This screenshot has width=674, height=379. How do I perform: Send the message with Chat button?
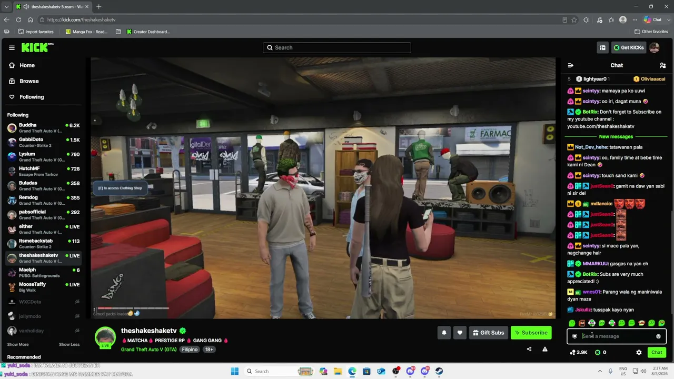657,353
